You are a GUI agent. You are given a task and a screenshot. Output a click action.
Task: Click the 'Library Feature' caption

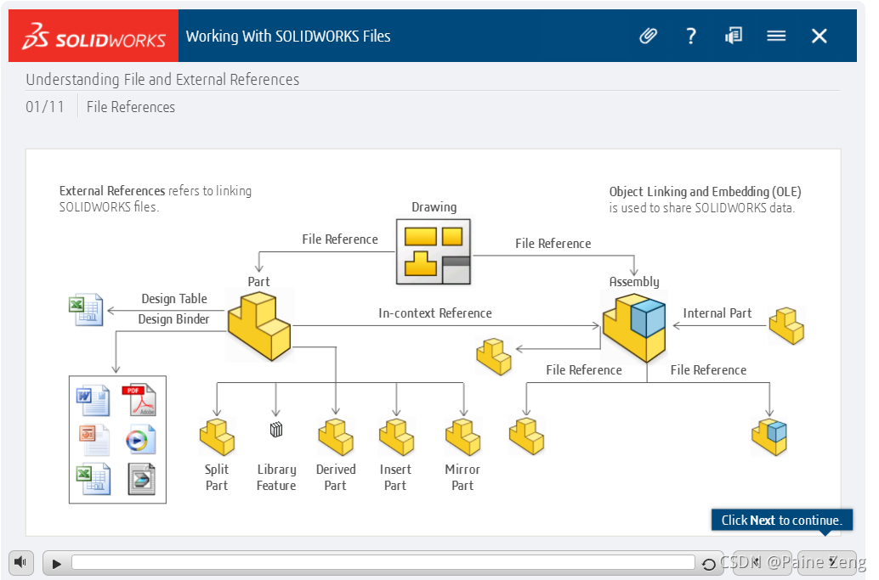276,477
